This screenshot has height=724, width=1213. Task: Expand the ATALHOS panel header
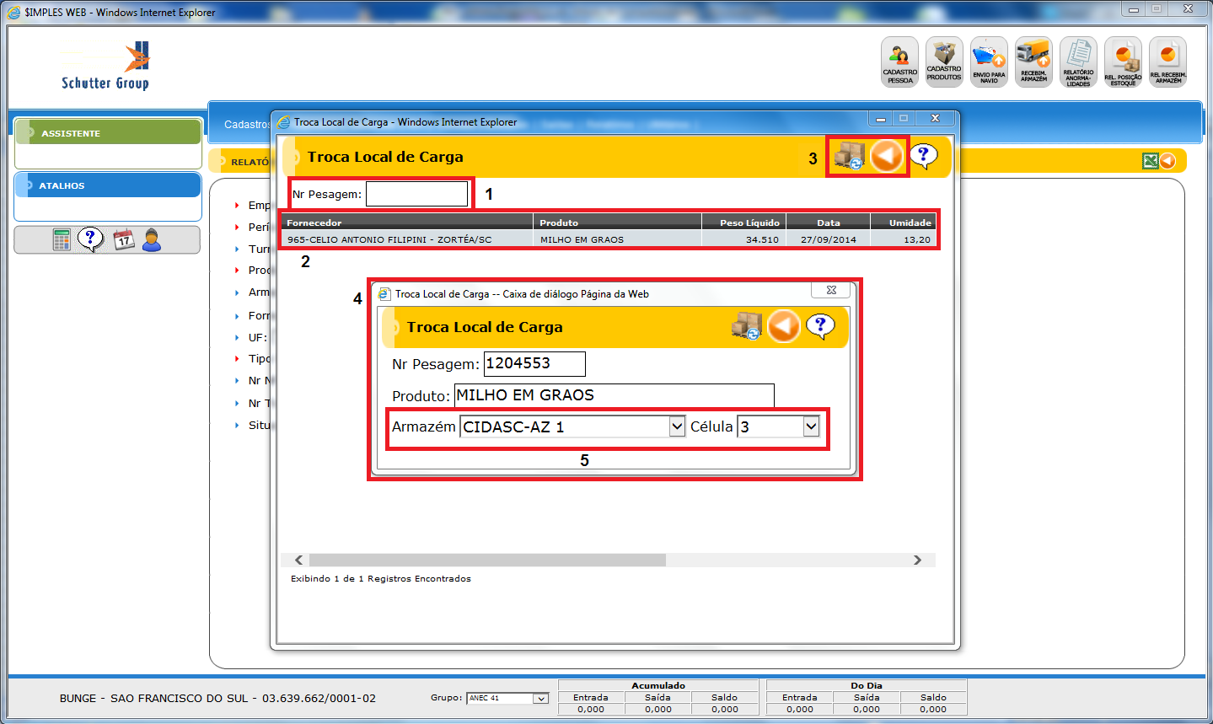(108, 185)
